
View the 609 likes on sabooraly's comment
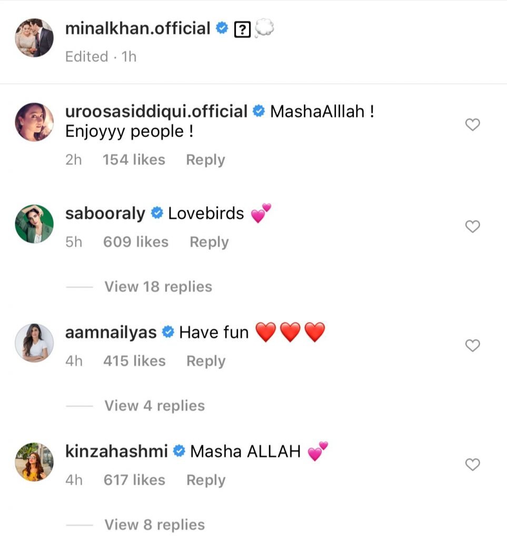pyautogui.click(x=136, y=242)
